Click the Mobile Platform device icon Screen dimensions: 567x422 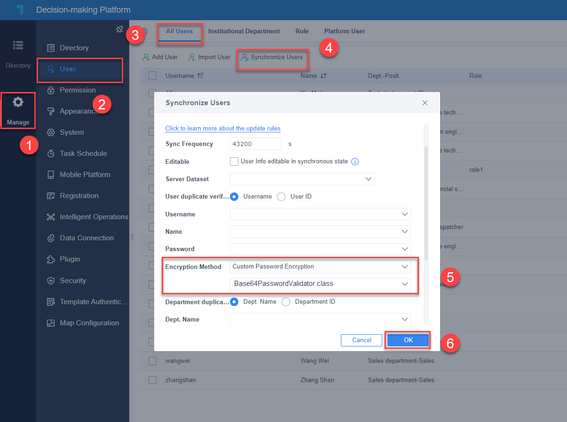coord(51,175)
